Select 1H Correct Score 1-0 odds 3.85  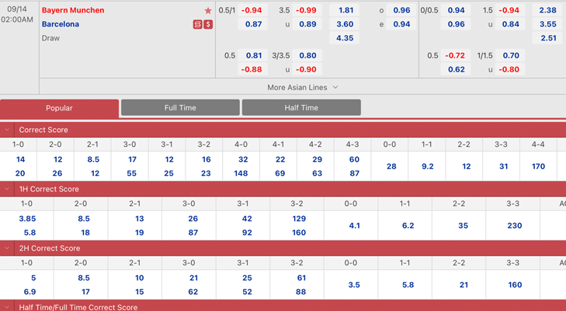(27, 218)
